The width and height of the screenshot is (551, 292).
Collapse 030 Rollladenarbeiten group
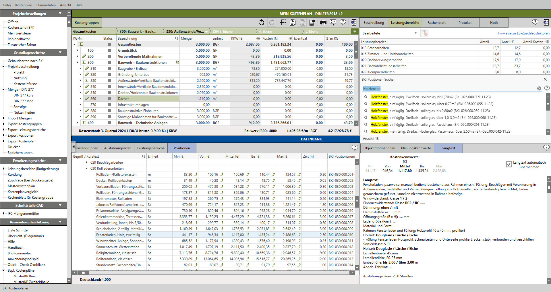pos(86,168)
